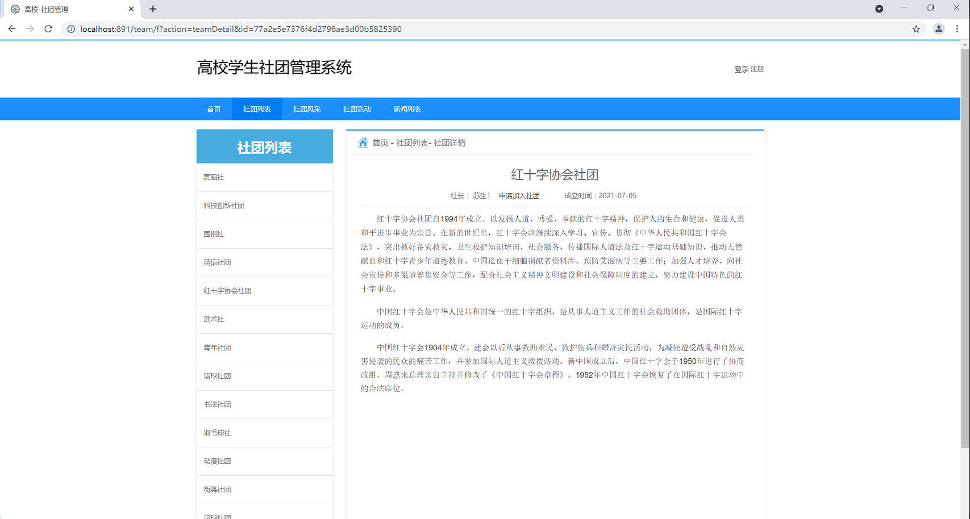Viewport: 970px width, 519px height.
Task: Open Chrome three-dot menu
Action: pos(957,29)
